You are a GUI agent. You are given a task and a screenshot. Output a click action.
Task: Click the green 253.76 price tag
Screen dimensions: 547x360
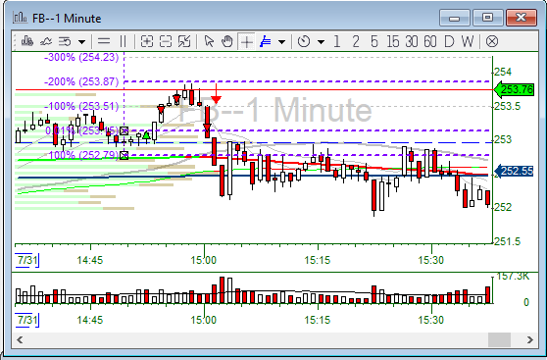(x=515, y=89)
